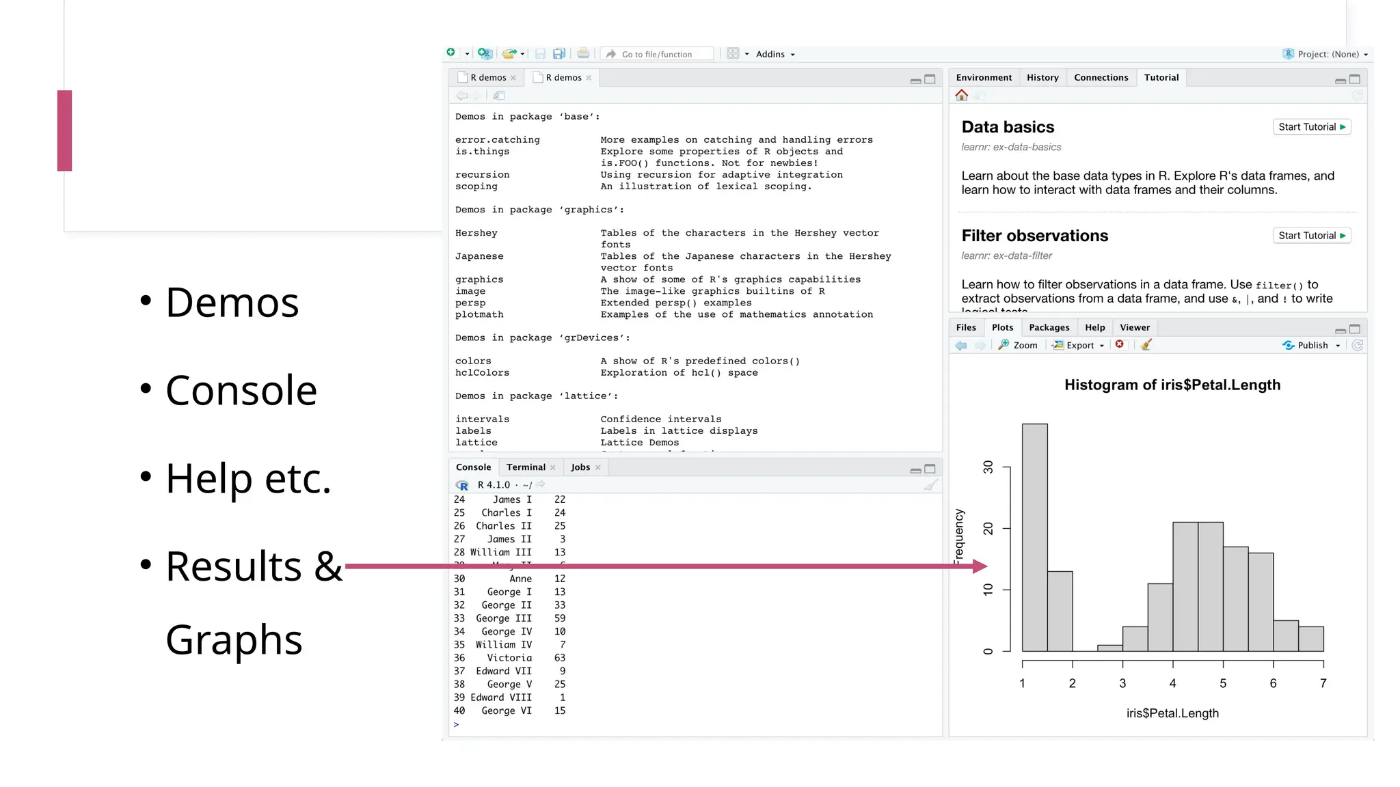Screen dimensions: 1400x787
Task: Open the Publish dropdown arrow
Action: (x=1338, y=346)
